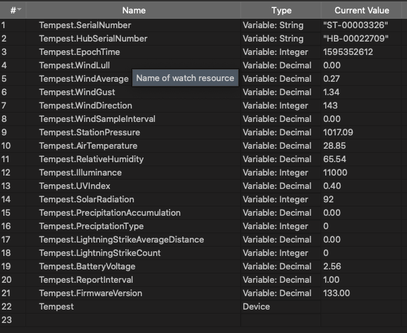Click the Tempest.Illuminance value 11000
The width and height of the screenshot is (407, 333).
[x=335, y=173]
